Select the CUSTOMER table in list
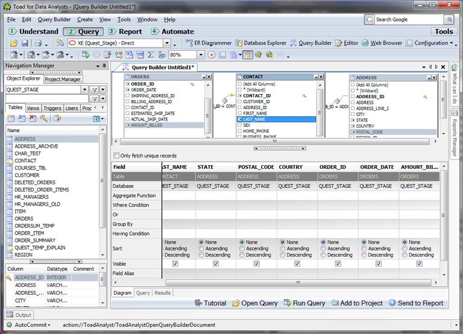The height and width of the screenshot is (334, 463). point(27,175)
